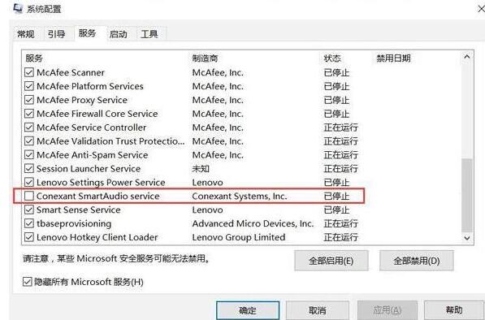Toggle McAfee Anti-Spam Service checkbox
This screenshot has height=320, width=485.
pyautogui.click(x=29, y=154)
